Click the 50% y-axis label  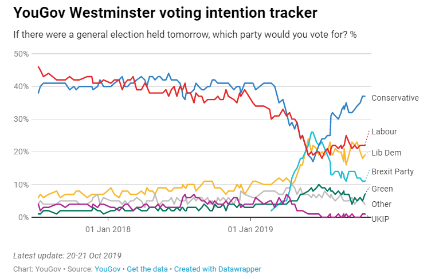(21, 54)
